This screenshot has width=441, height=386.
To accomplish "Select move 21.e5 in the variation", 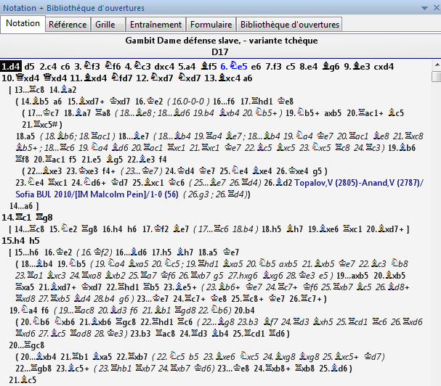I will click(92, 160).
